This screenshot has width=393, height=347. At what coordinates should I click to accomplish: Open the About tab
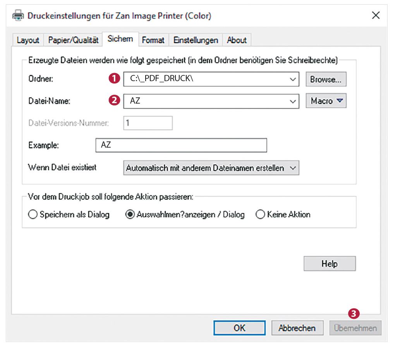[237, 40]
